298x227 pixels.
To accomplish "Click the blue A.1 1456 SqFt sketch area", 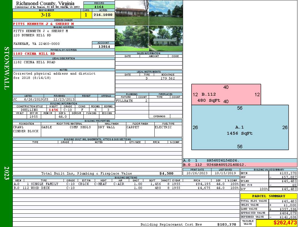I will click(x=240, y=127).
